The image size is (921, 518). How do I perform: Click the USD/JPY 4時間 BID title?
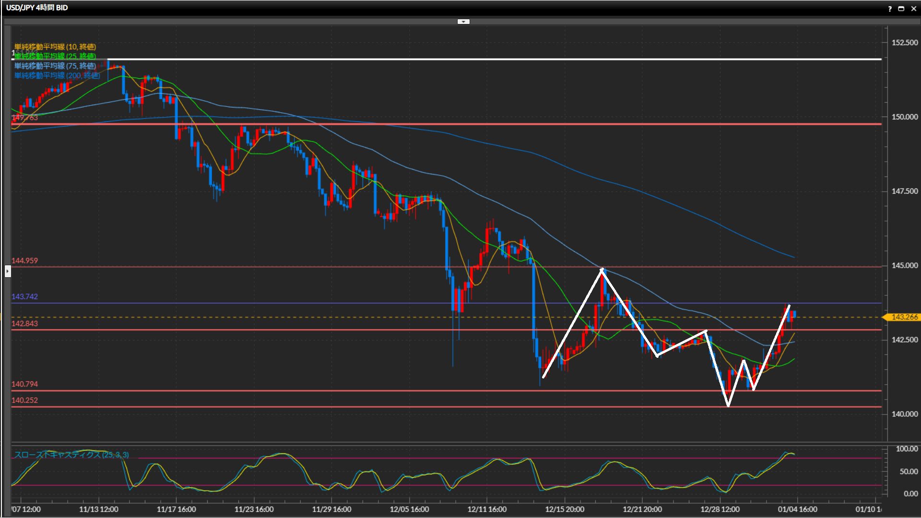pos(37,8)
